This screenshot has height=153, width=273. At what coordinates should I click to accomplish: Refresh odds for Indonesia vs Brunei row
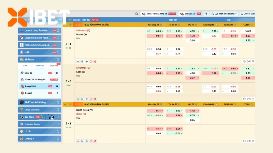tap(244, 61)
